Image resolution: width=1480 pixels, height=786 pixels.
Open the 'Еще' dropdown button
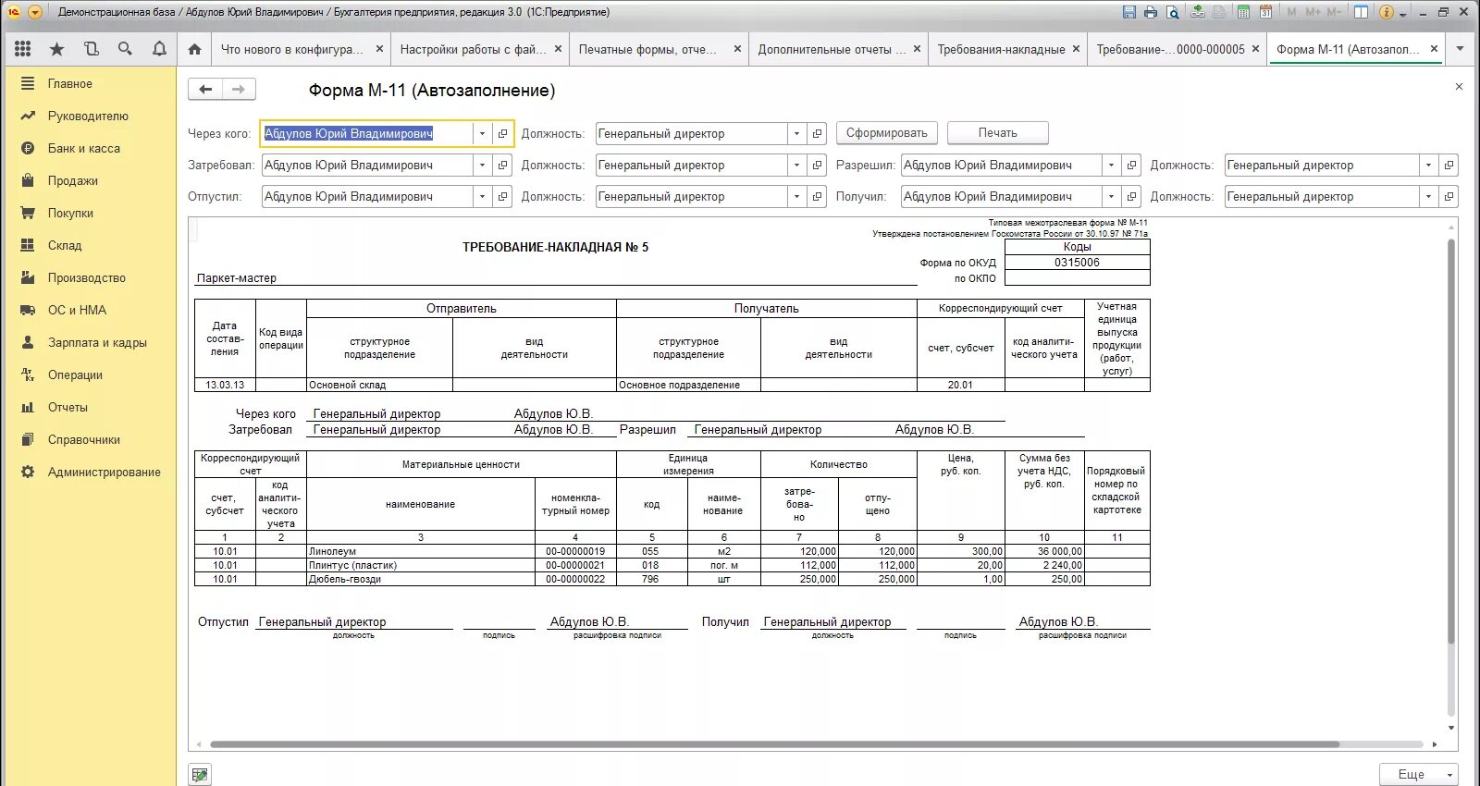point(1419,774)
